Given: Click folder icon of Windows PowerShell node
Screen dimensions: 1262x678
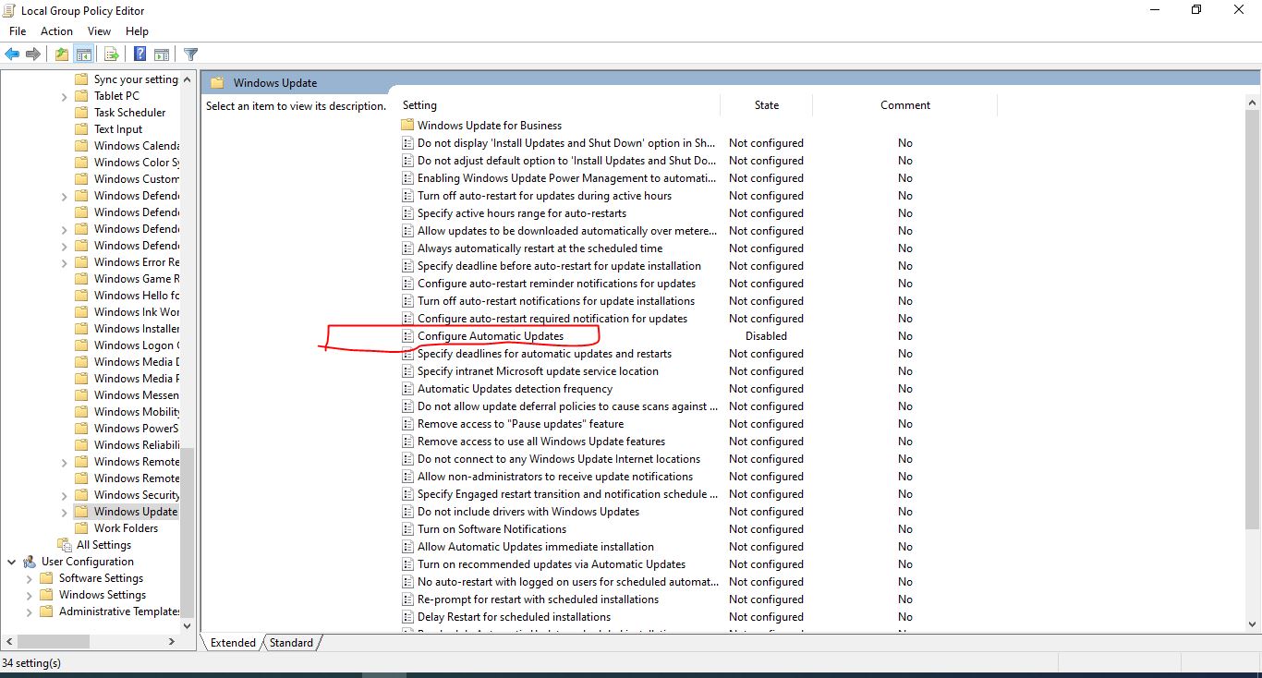Looking at the screenshot, I should 81,429.
